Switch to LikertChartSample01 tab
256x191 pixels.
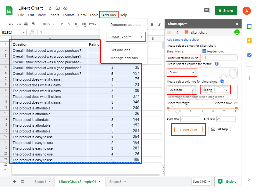coord(78,182)
